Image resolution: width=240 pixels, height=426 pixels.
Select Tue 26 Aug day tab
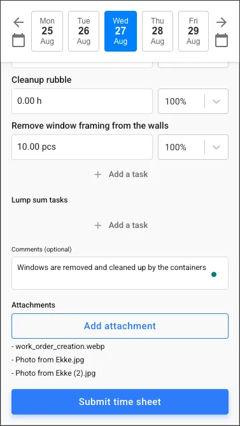(83, 31)
